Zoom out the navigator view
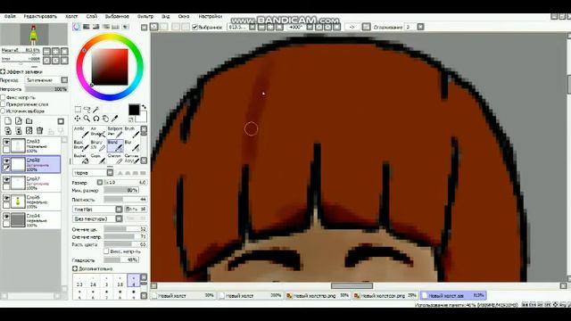The width and height of the screenshot is (571, 321). tap(47, 51)
